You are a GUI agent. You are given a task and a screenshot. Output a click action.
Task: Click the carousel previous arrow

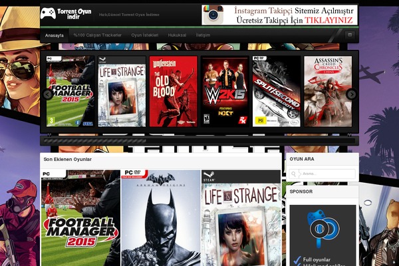tap(48, 94)
